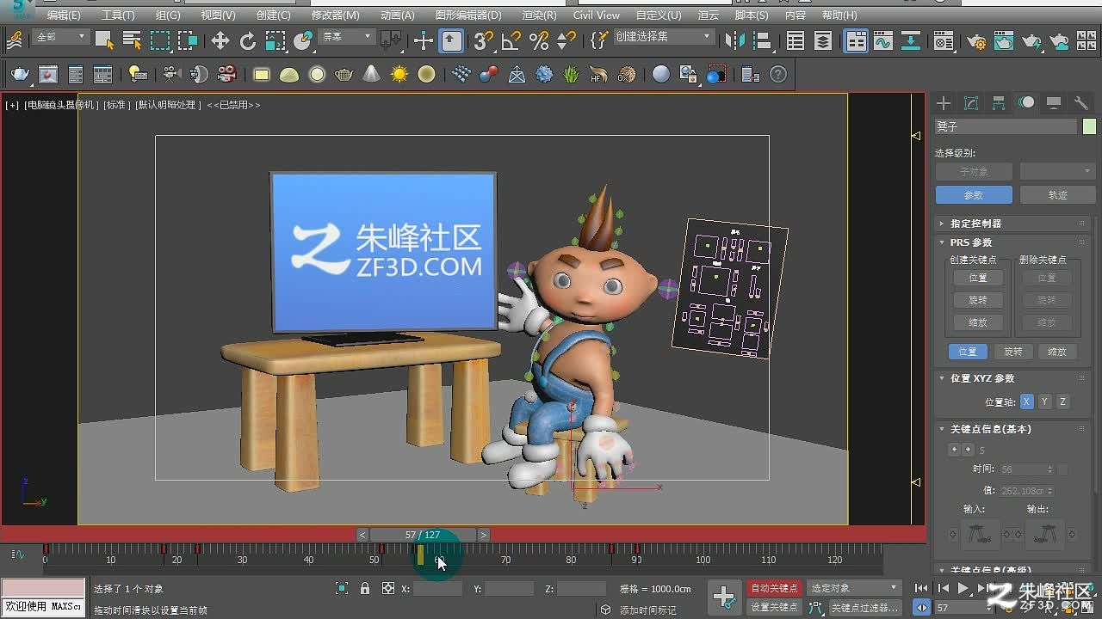Open the 全部 selection filter dropdown
Screen dimensions: 1102x619
59,37
